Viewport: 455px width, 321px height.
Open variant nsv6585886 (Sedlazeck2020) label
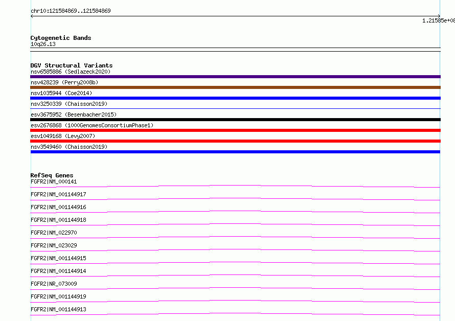71,72
